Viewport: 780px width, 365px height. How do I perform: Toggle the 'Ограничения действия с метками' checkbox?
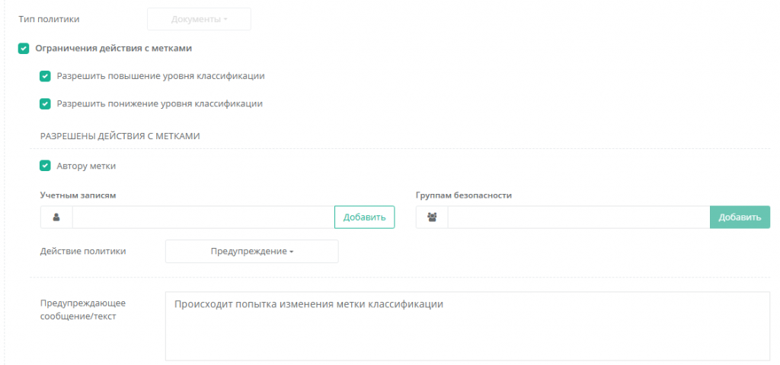pos(24,49)
